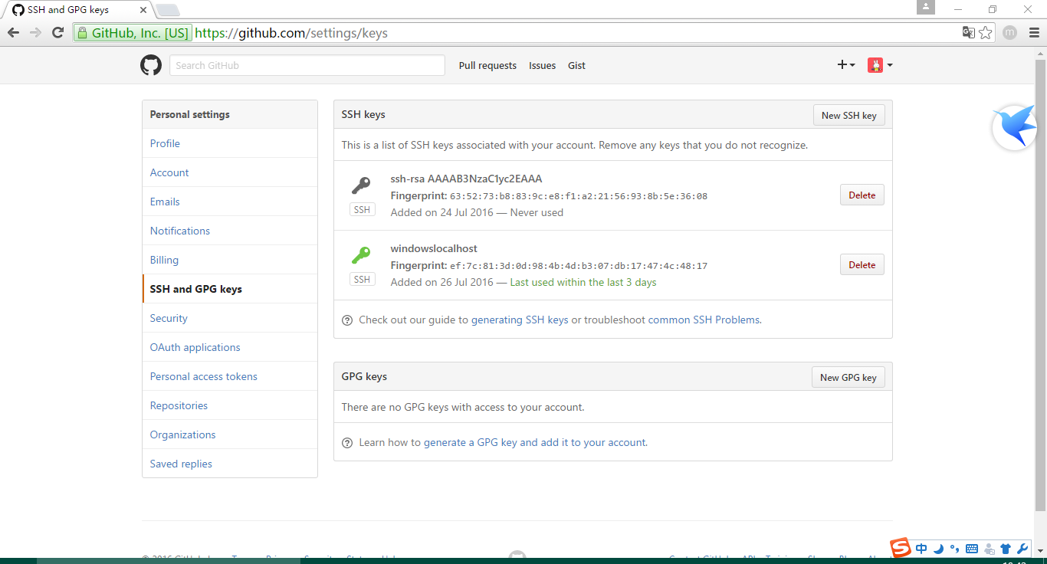1047x564 pixels.
Task: Select Security in the settings sidebar
Action: pyautogui.click(x=169, y=317)
